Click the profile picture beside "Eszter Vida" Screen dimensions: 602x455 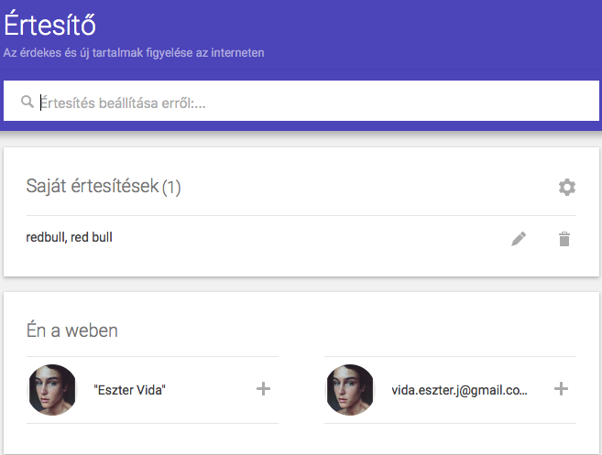(52, 390)
